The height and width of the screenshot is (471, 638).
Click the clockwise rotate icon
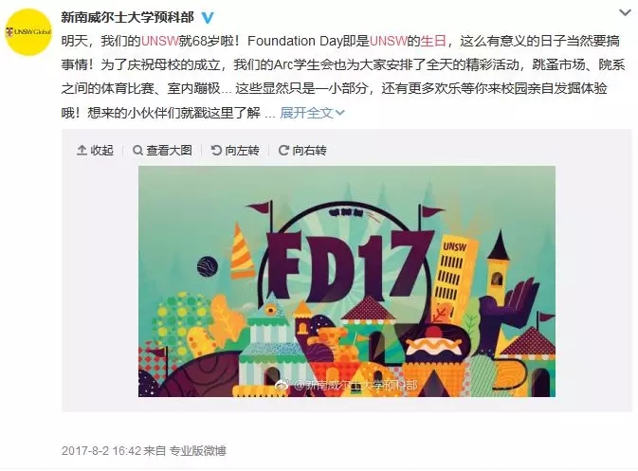pos(283,151)
